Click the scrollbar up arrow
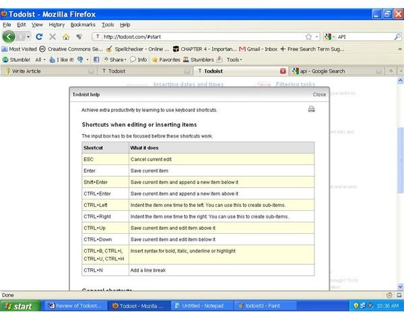Image resolution: width=404 pixels, height=314 pixels. point(401,80)
